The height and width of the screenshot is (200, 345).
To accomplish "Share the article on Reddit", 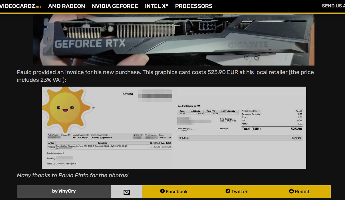I will pos(299,191).
